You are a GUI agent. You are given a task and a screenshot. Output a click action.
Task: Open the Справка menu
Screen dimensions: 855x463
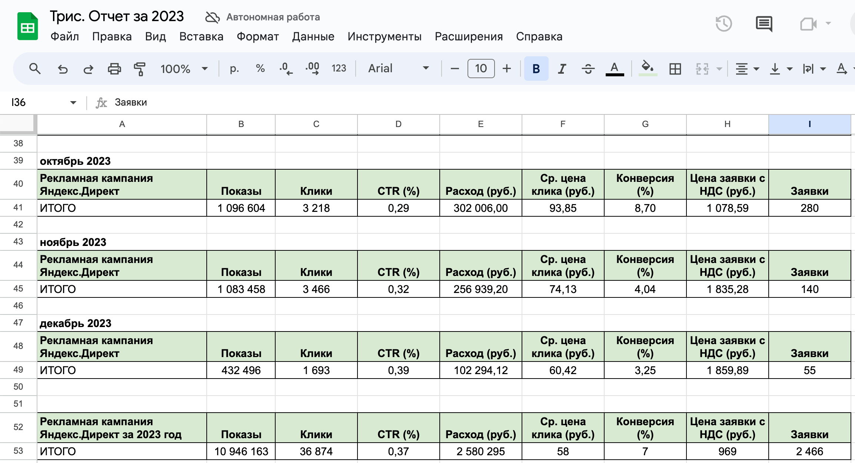tap(539, 37)
